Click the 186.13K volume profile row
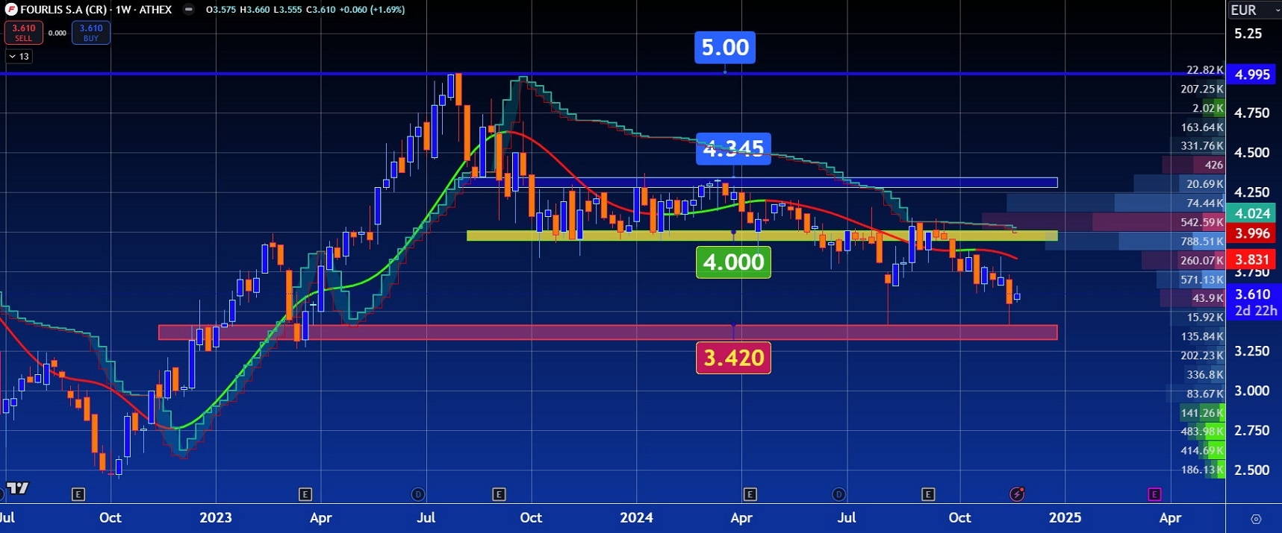The image size is (1282, 533). click(1202, 470)
